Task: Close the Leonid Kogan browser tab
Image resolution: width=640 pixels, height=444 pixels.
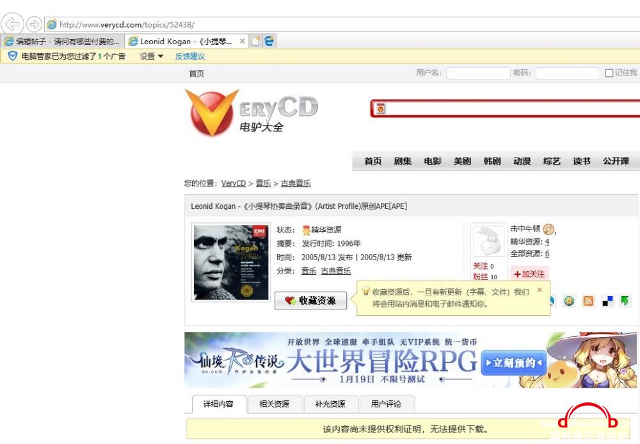Action: [x=242, y=41]
